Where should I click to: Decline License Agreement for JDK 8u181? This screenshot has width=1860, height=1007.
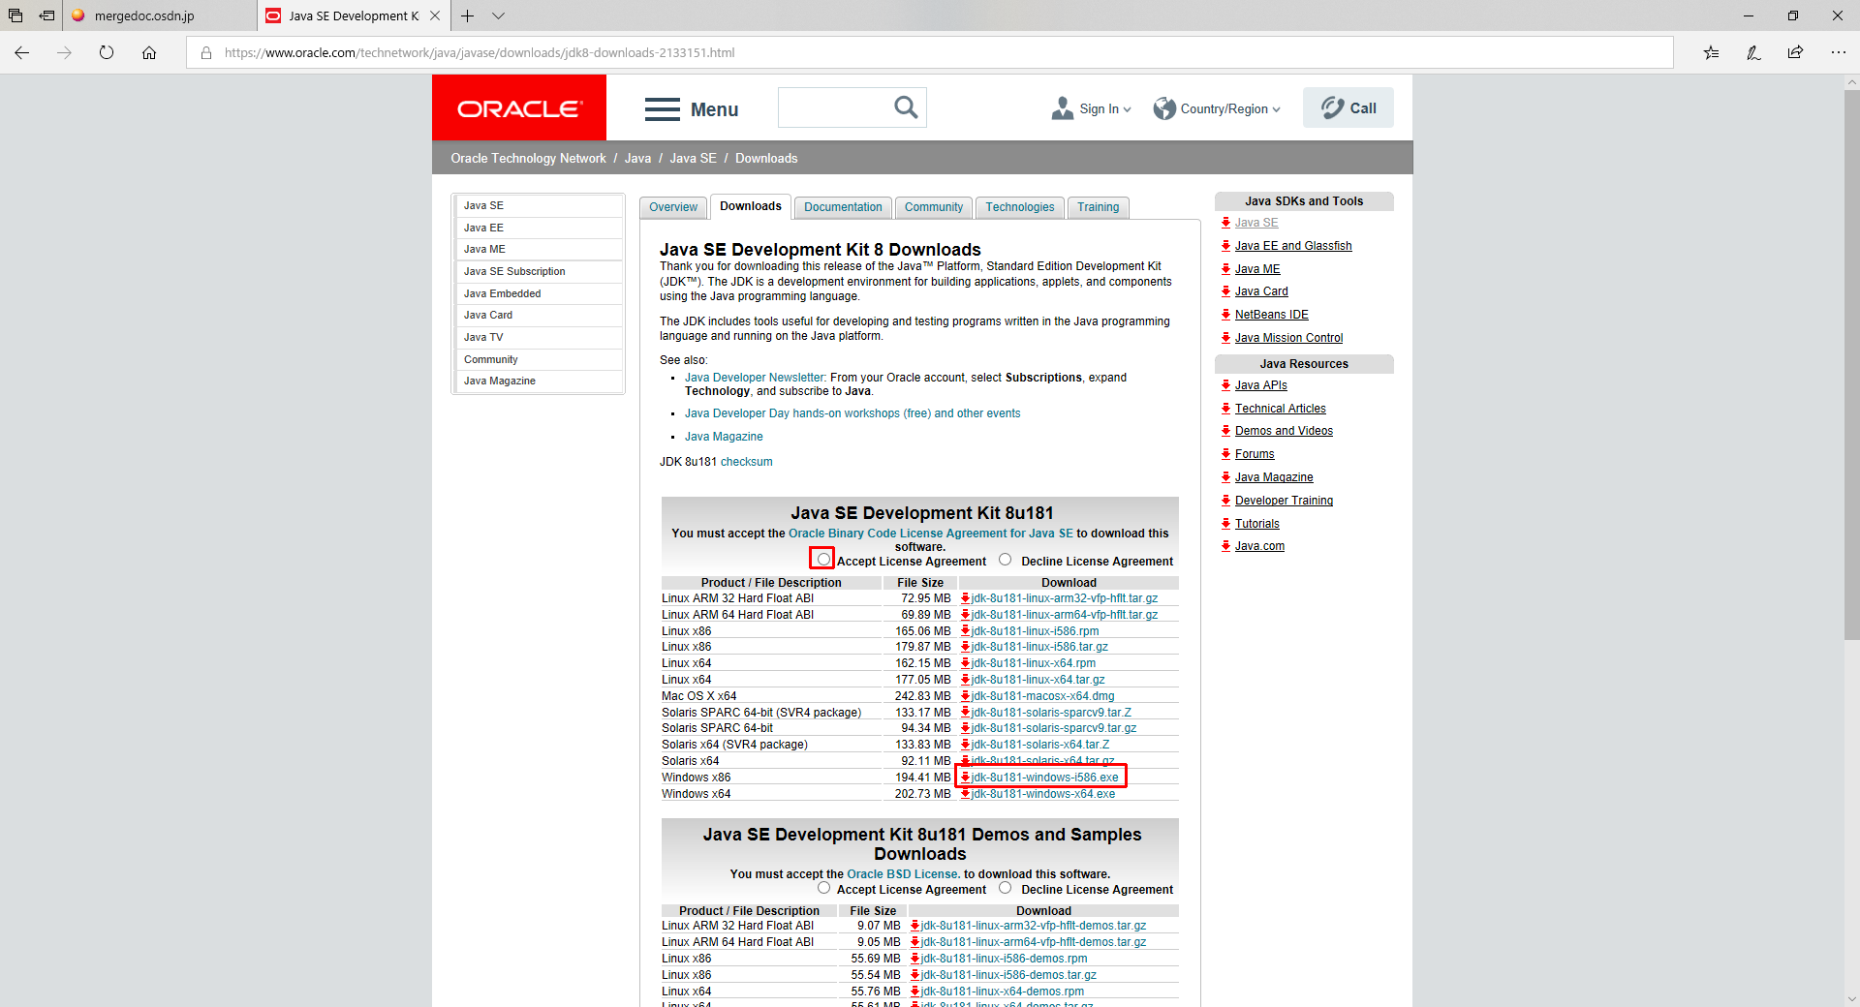[1006, 559]
